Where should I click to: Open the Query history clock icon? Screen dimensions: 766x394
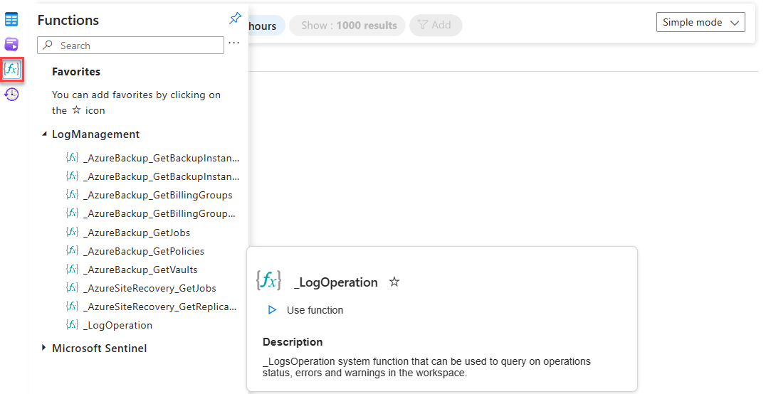pos(11,94)
